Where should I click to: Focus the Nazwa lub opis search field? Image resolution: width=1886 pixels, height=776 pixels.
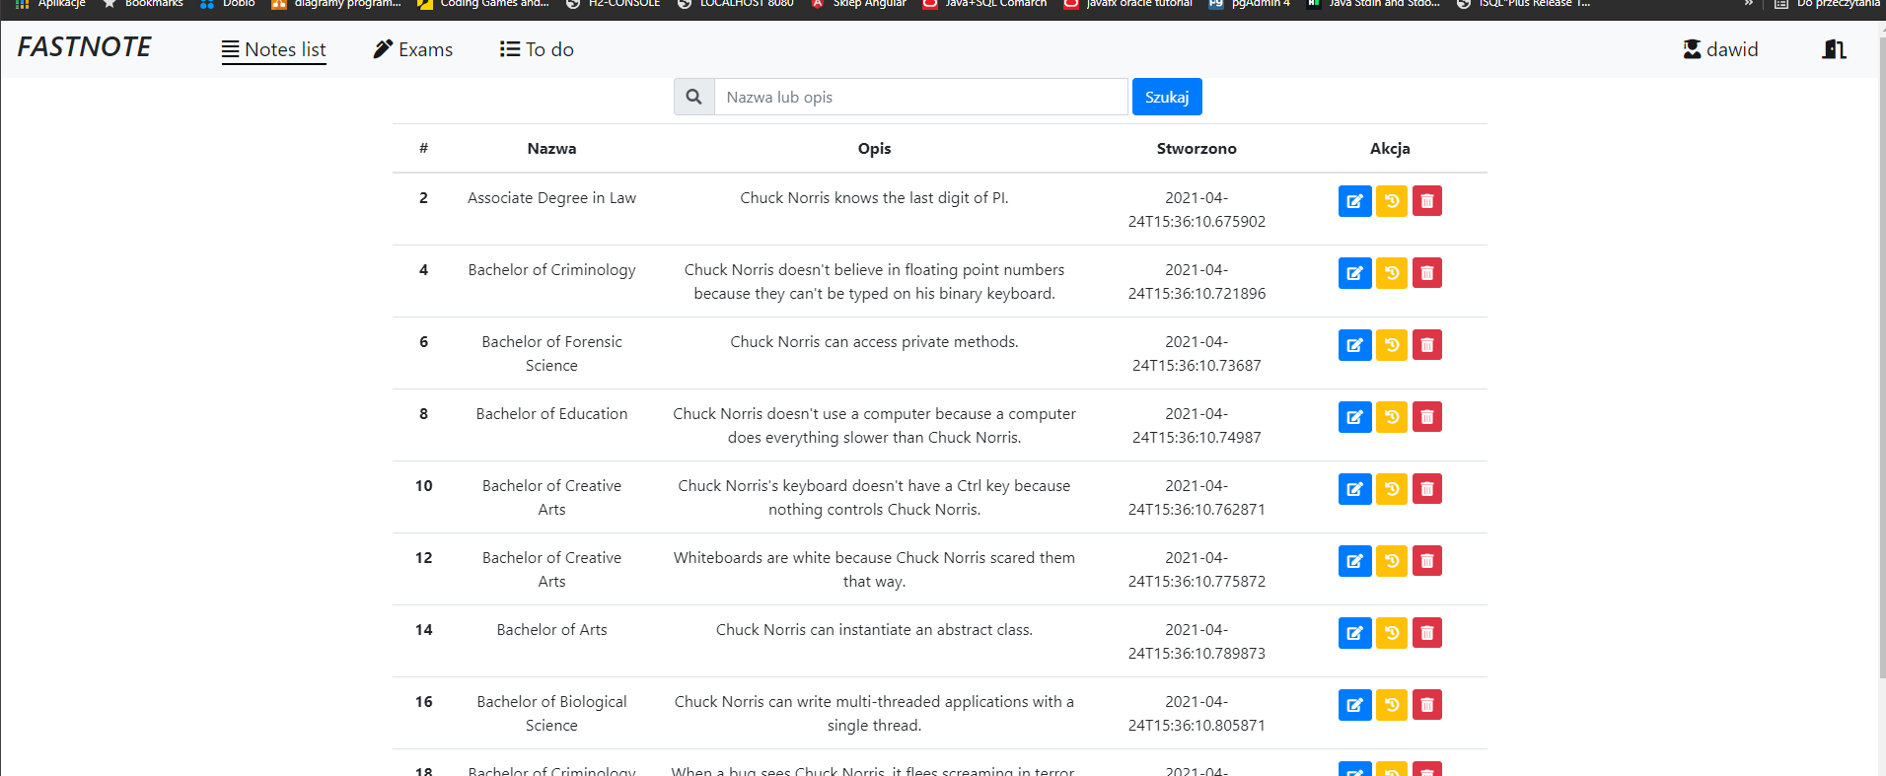tap(920, 97)
